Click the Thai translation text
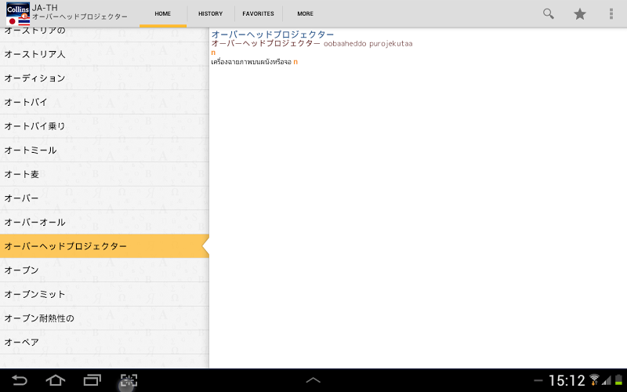Image resolution: width=627 pixels, height=392 pixels. pyautogui.click(x=251, y=62)
